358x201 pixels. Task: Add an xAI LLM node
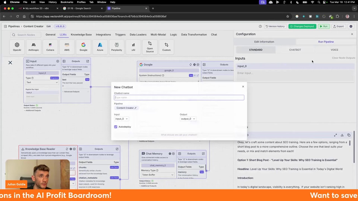click(x=133, y=47)
